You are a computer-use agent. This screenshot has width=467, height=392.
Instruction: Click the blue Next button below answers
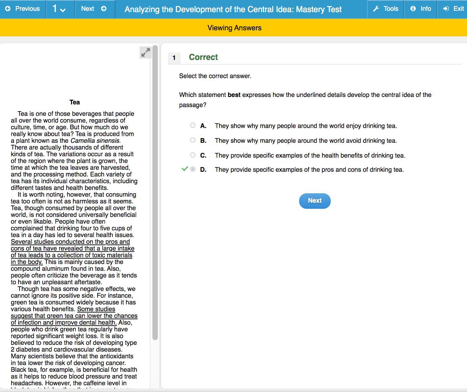coord(315,201)
